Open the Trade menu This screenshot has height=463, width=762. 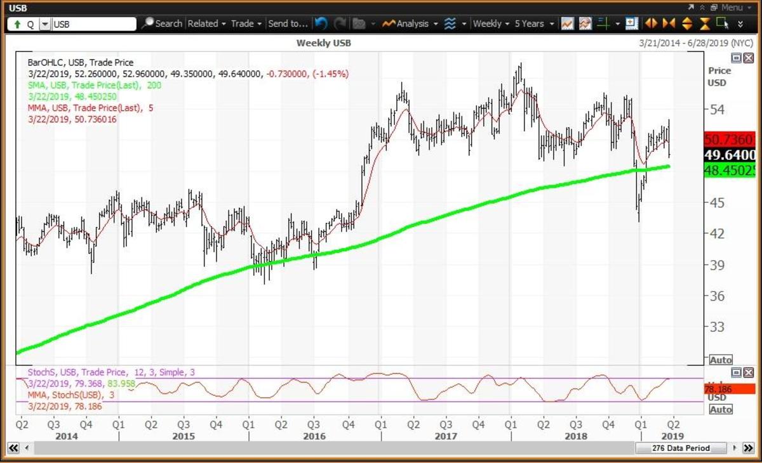(246, 23)
